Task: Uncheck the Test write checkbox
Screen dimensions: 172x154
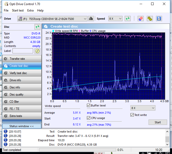Action: click(x=132, y=115)
